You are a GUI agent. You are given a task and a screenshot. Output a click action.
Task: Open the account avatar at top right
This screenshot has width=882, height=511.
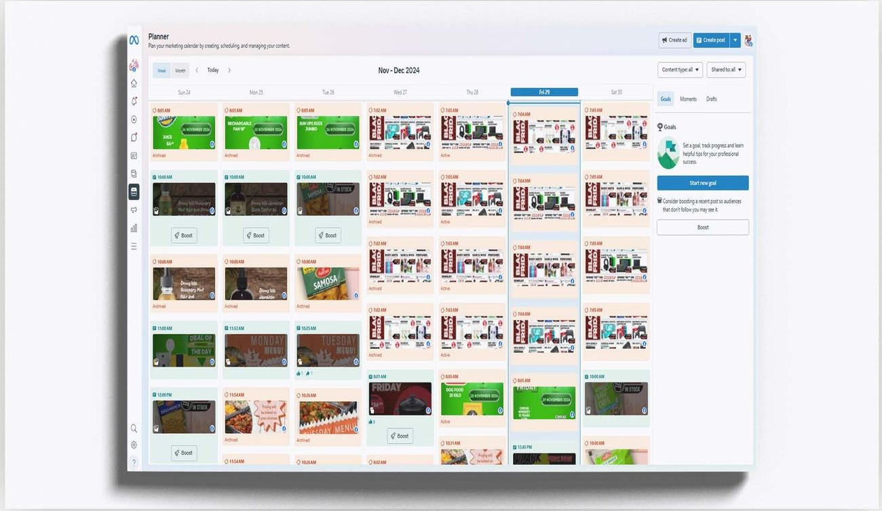[x=748, y=41]
